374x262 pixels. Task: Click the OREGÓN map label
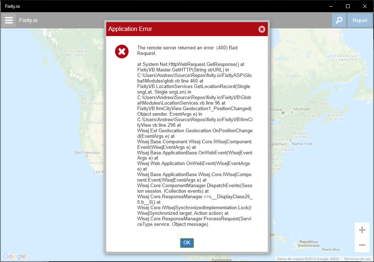point(94,123)
